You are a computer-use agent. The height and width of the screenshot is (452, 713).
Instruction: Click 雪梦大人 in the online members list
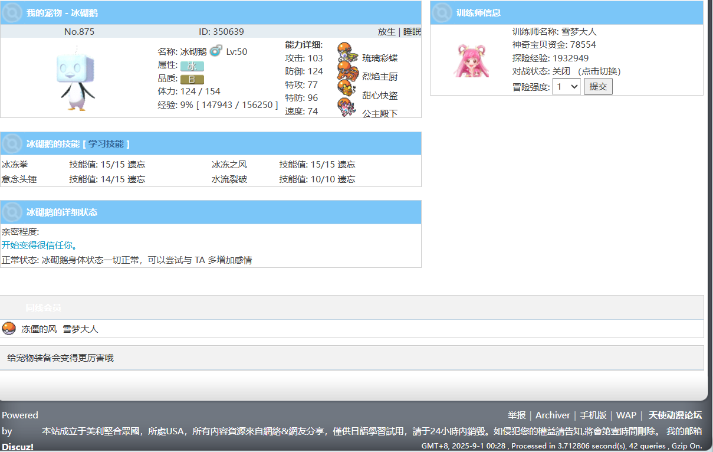tap(80, 329)
